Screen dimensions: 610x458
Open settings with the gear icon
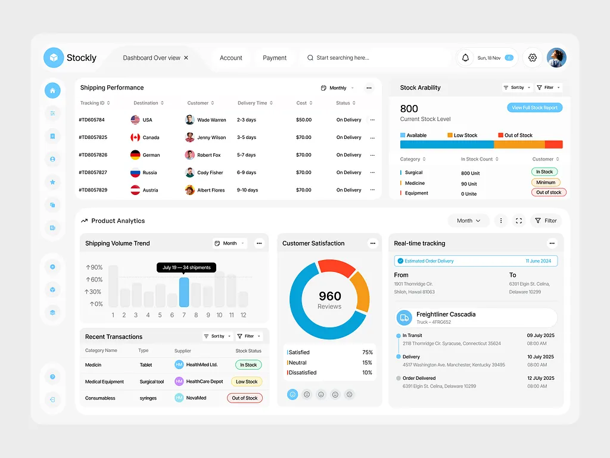point(533,58)
